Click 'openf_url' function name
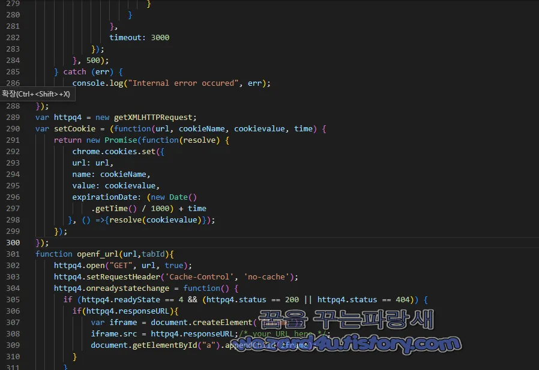539x370 pixels. [98, 254]
